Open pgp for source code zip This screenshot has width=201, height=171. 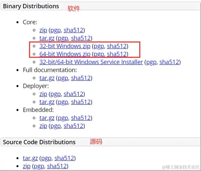tap(39, 166)
